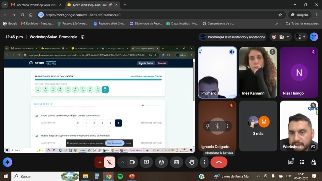Select Nisa Huingo's participant tile
Image resolution: width=322 pixels, height=181 pixels.
click(299, 73)
